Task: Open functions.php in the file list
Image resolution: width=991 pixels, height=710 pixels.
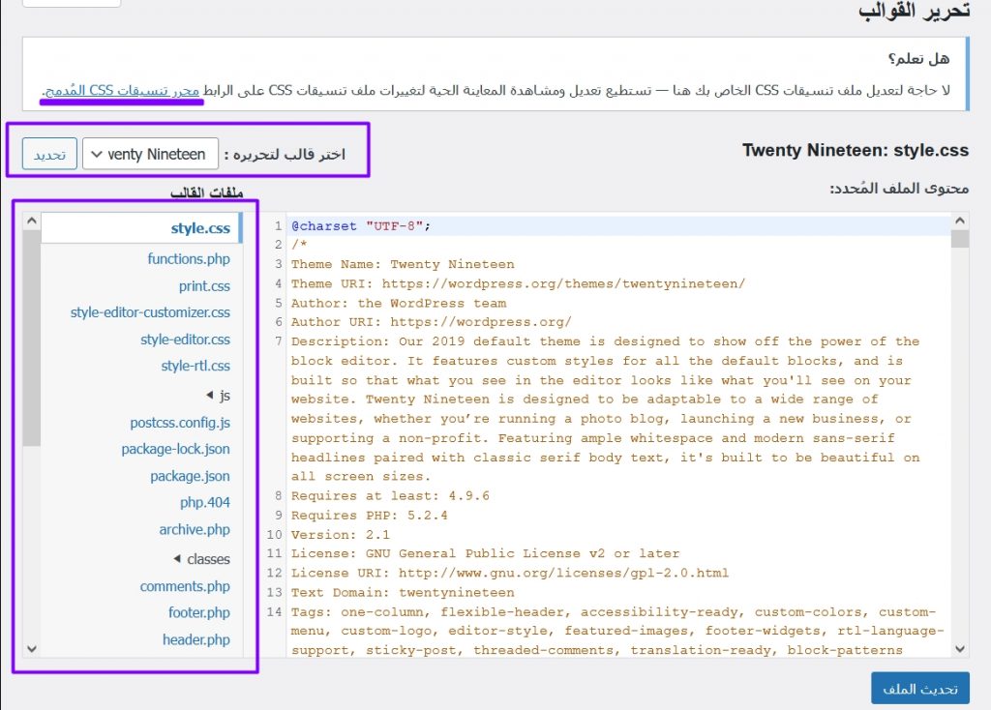Action: [189, 259]
